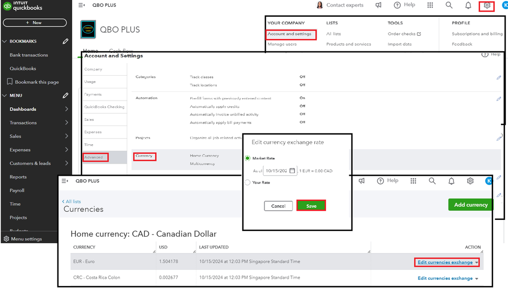Open EUR Edit currencies exchange dropdown arrow
This screenshot has height=290, width=508.
(476, 263)
